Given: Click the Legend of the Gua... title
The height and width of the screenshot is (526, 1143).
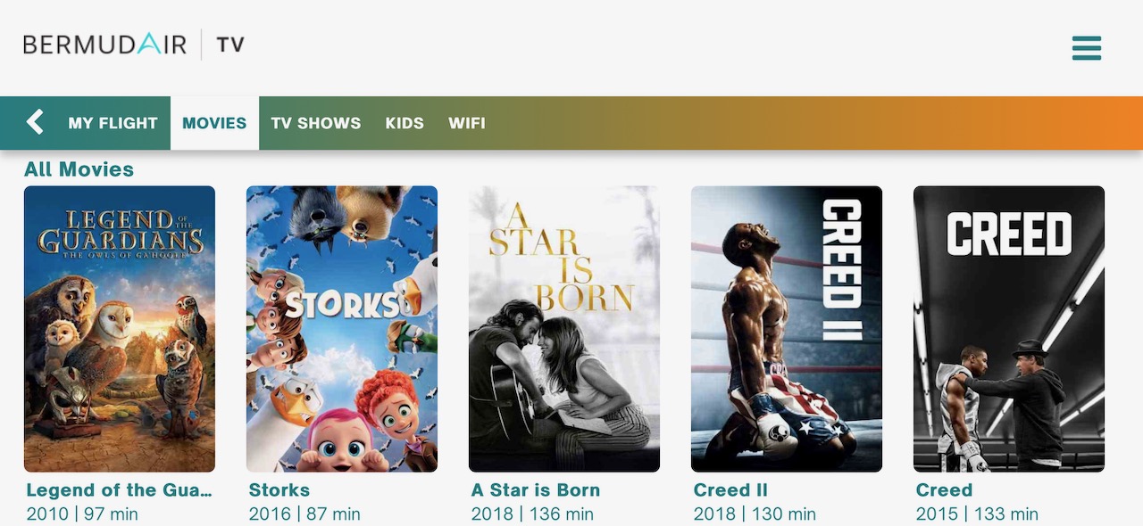Looking at the screenshot, I should [x=120, y=490].
